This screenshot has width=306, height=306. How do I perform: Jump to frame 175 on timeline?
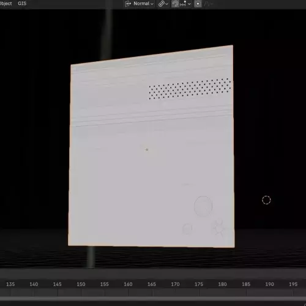(x=199, y=284)
